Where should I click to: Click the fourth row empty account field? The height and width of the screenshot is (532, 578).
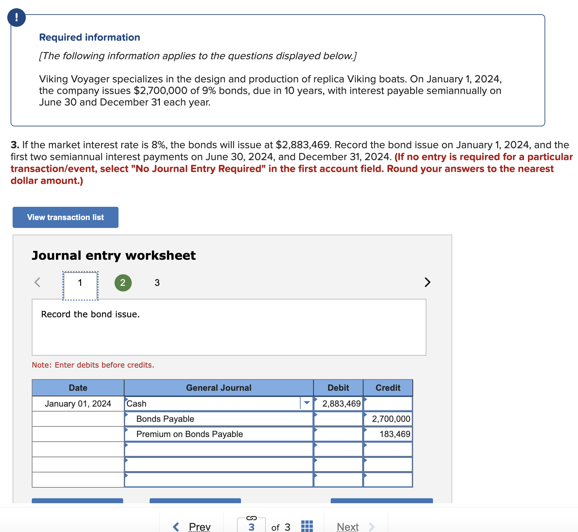pyautogui.click(x=219, y=449)
